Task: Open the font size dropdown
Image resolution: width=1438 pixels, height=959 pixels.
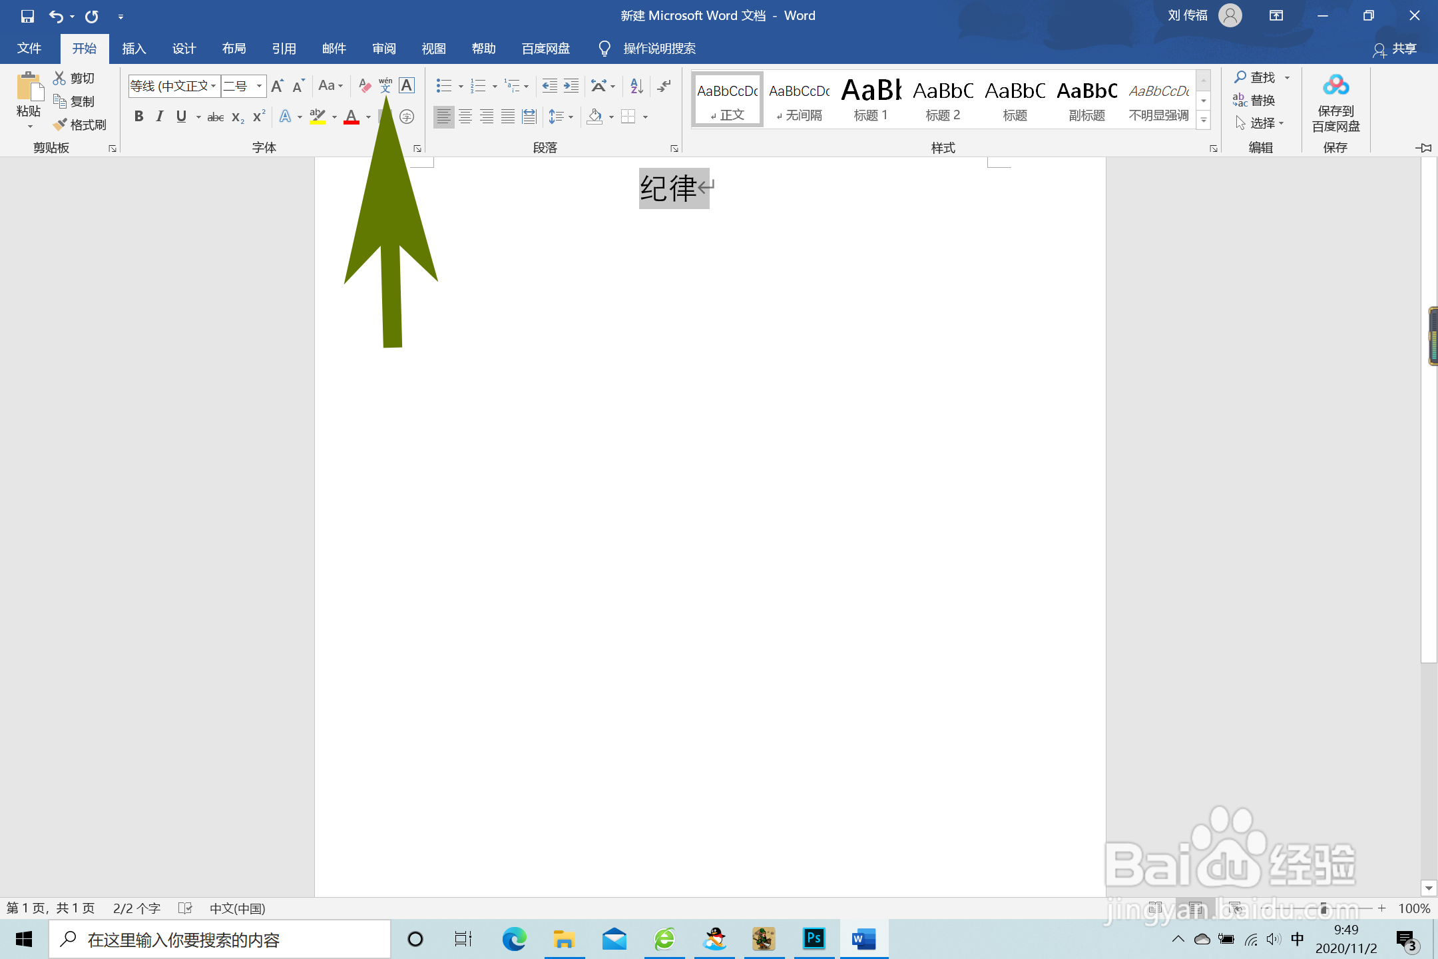Action: (x=259, y=86)
